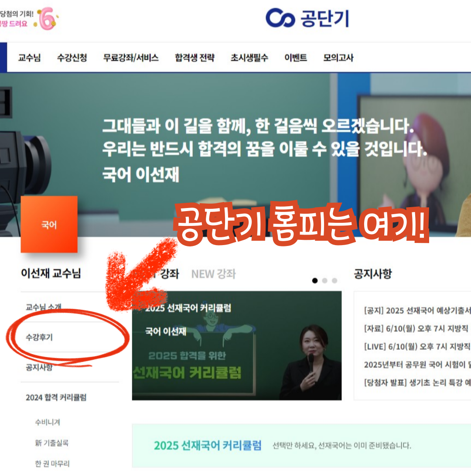The image size is (471, 471).
Task: Open 2024 합격 커리큘럼 in sidebar
Action: pos(56,397)
